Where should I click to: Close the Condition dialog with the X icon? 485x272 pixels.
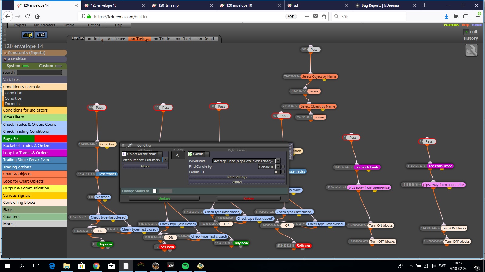123,145
